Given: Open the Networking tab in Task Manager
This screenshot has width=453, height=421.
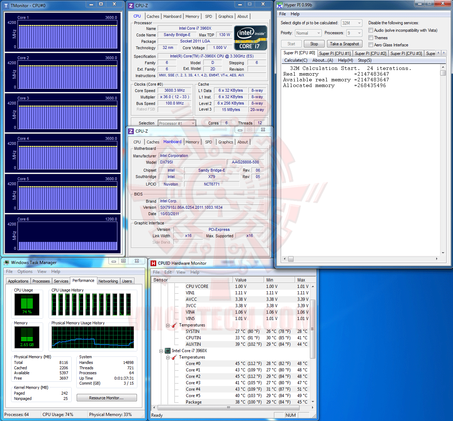Looking at the screenshot, I should [108, 281].
